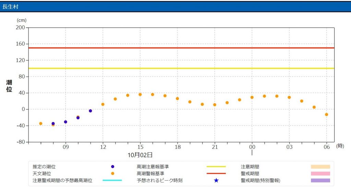
Task: Click the (cm) unit label
Action: pyautogui.click(x=22, y=20)
